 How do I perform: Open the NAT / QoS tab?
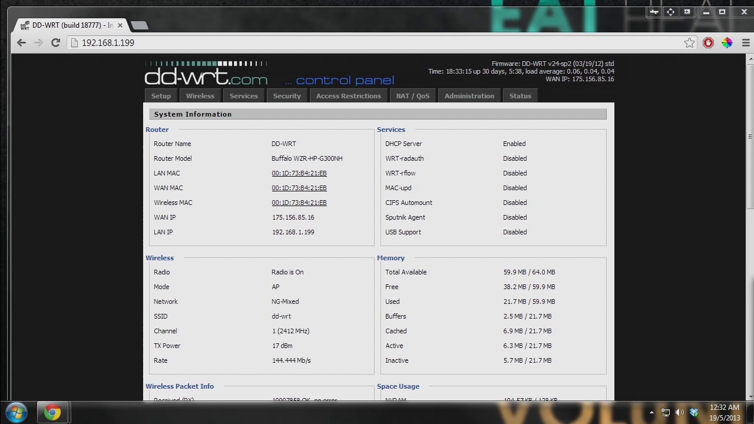click(x=413, y=96)
